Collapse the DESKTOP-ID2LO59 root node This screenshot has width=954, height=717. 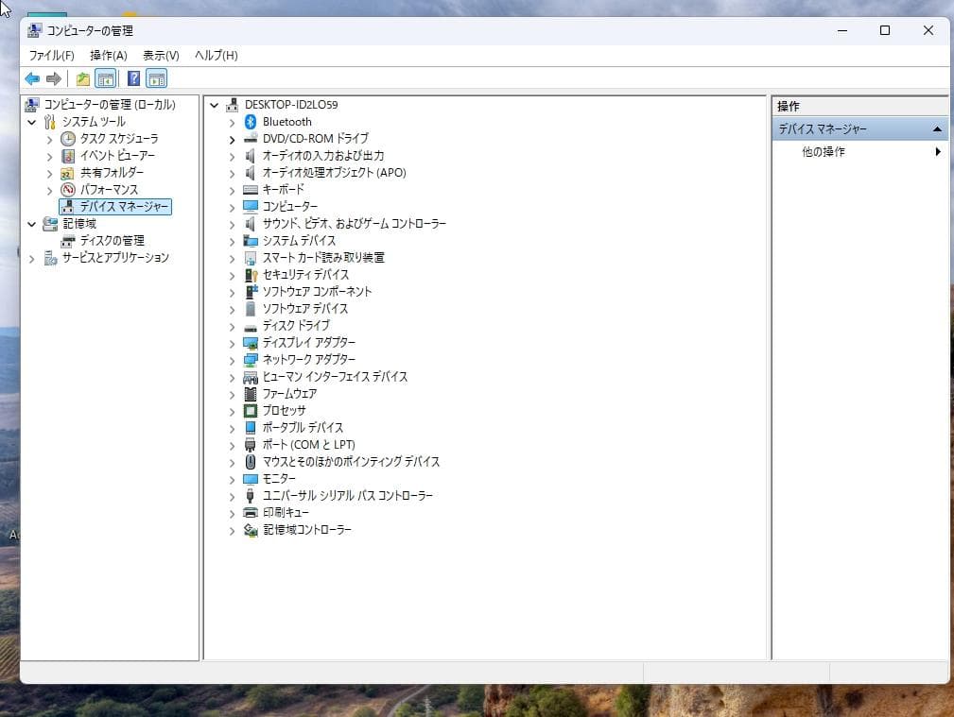tap(215, 105)
